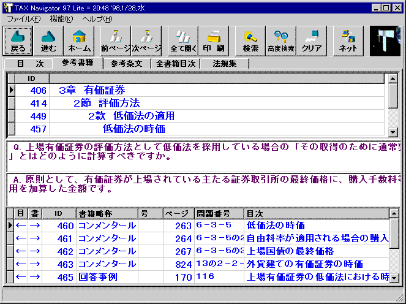Open the ヘルプ(H) menu
The height and width of the screenshot is (304, 406).
(97, 19)
